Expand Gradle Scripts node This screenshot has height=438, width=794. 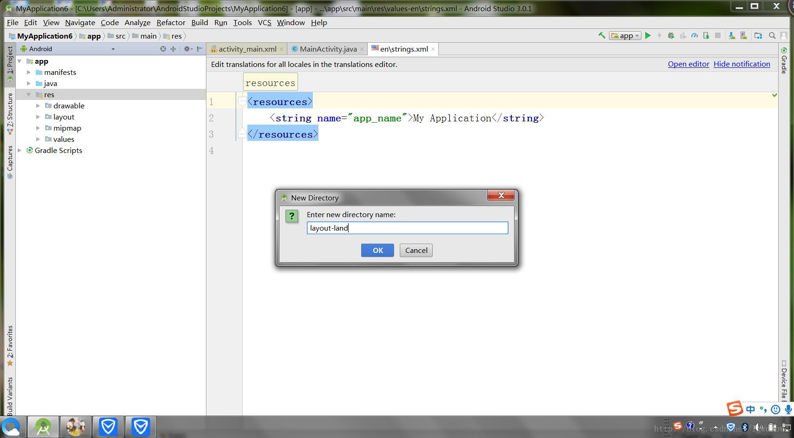20,151
